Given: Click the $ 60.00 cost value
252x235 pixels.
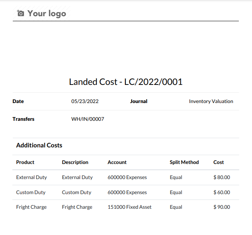Looking at the screenshot, I should tap(222, 192).
